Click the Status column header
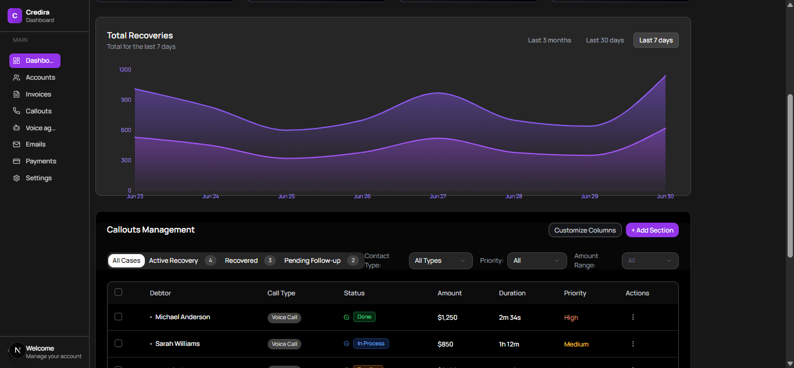The height and width of the screenshot is (368, 794). coord(354,293)
